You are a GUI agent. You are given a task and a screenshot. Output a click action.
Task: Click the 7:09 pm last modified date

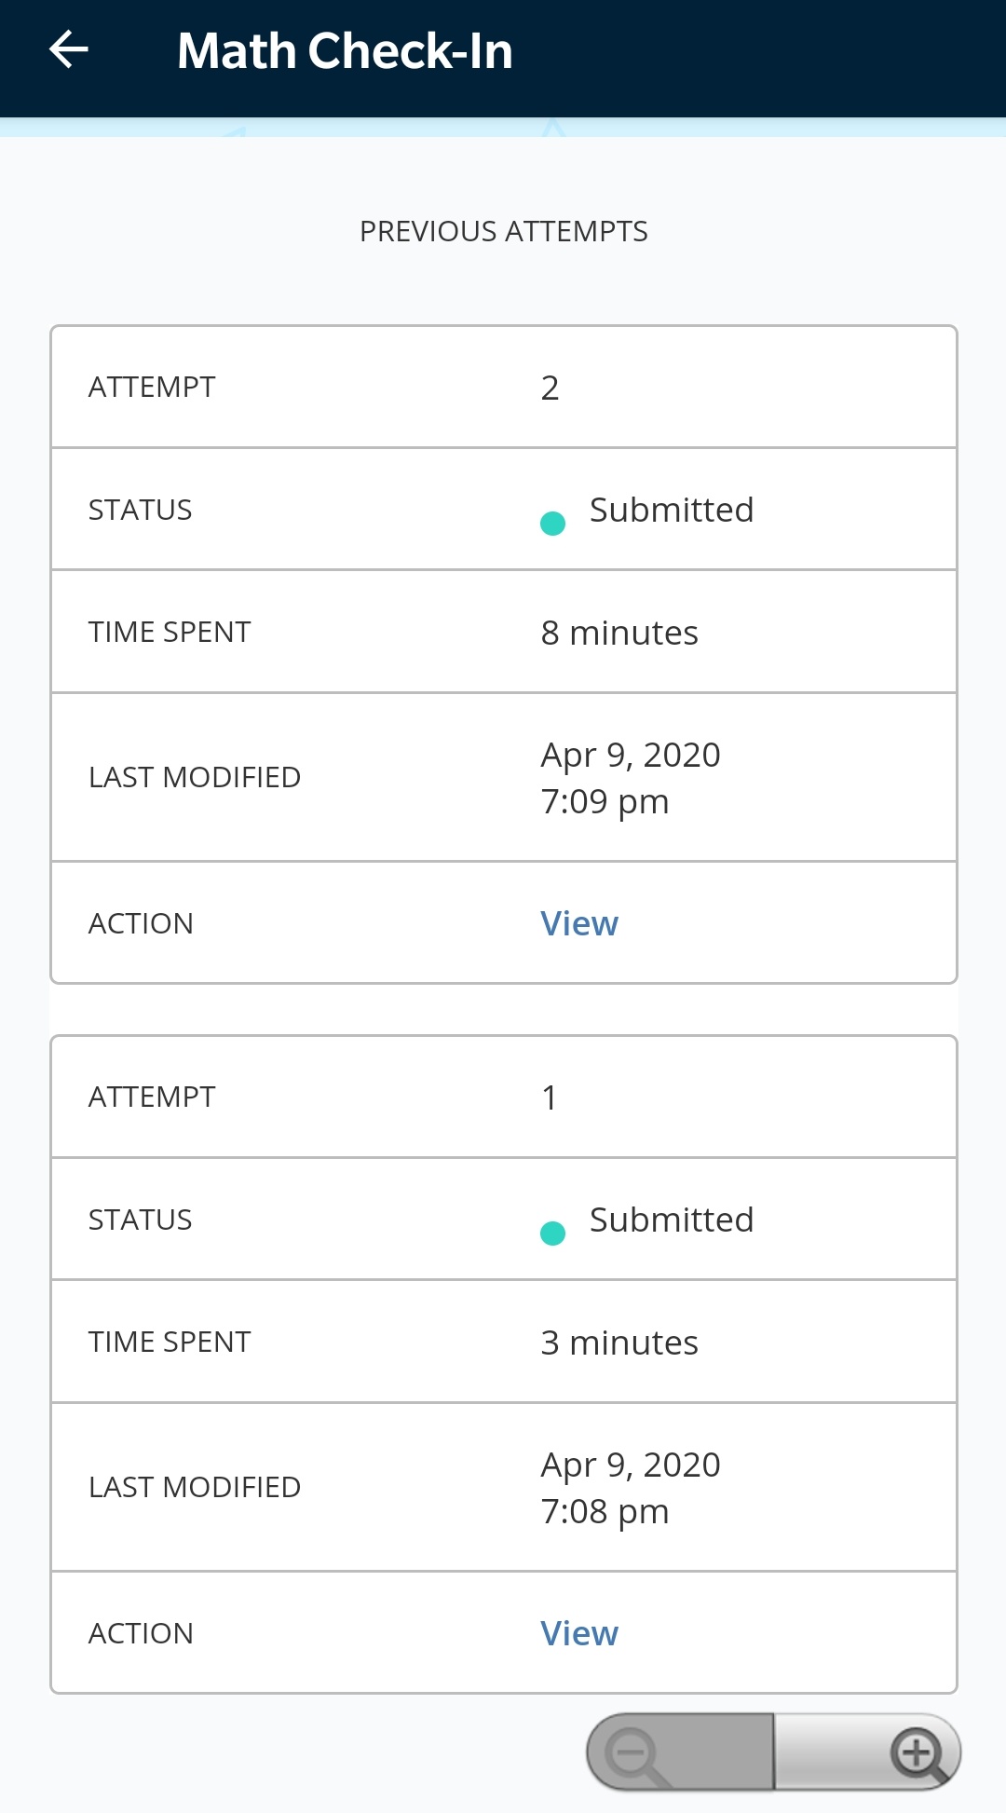630,778
